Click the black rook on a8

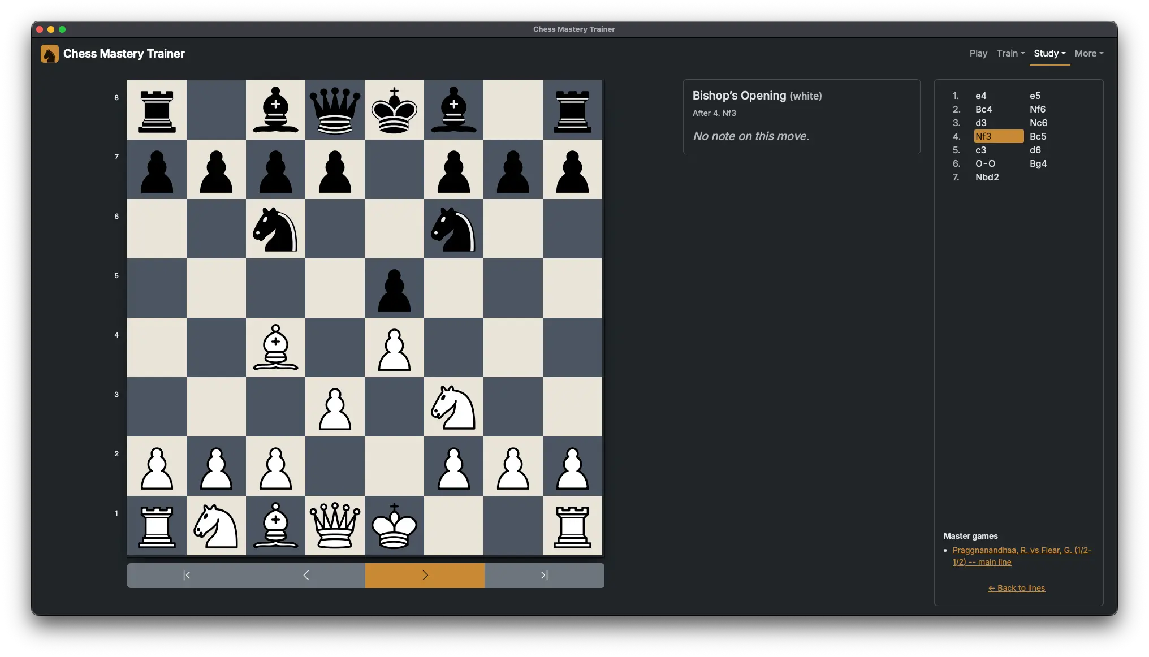point(157,110)
